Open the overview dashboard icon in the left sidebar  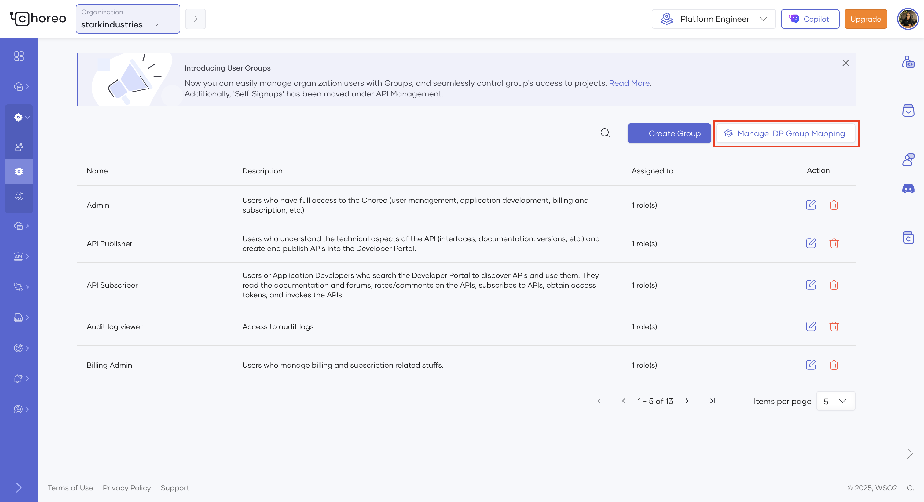19,56
